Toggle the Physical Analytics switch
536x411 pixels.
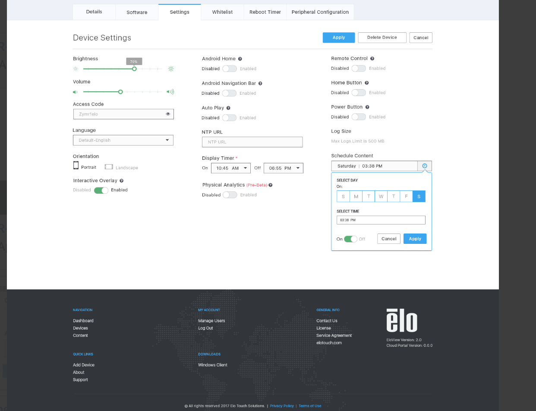(230, 195)
